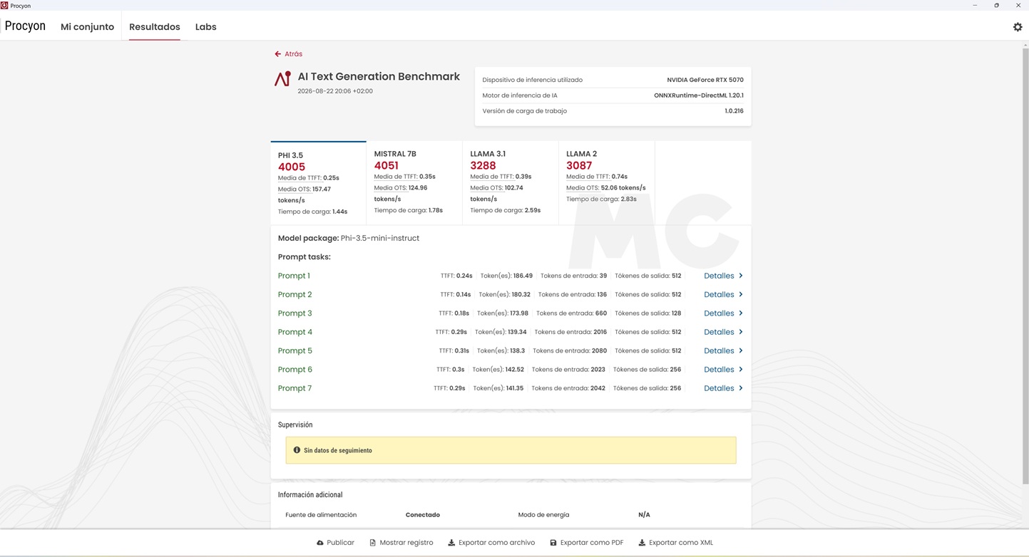Open the Mi conjunto tab
Image resolution: width=1029 pixels, height=557 pixels.
pos(87,27)
